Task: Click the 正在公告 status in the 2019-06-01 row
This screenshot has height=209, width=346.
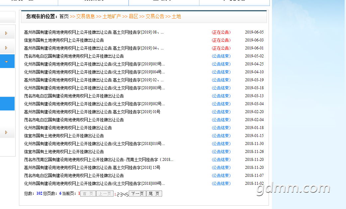Action: (x=221, y=48)
